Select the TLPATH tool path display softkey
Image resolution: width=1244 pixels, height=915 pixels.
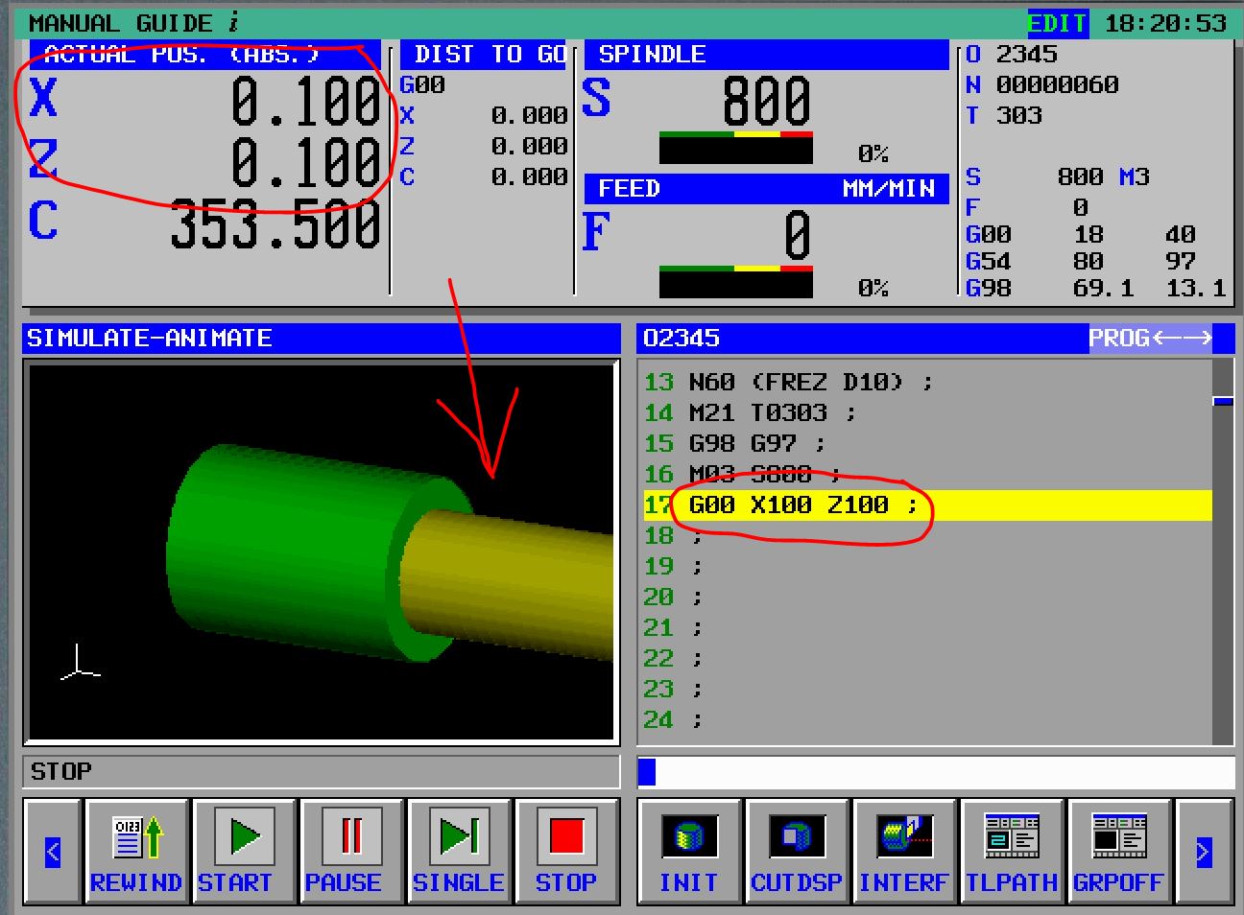(1012, 849)
